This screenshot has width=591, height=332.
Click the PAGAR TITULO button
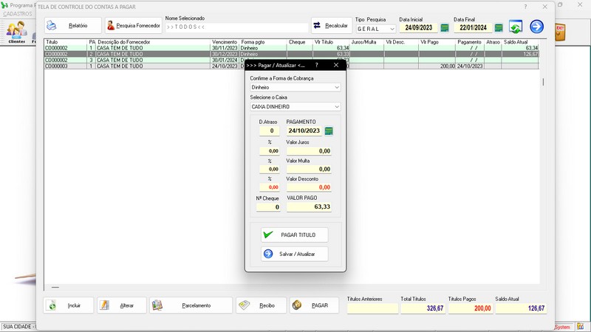tap(295, 235)
